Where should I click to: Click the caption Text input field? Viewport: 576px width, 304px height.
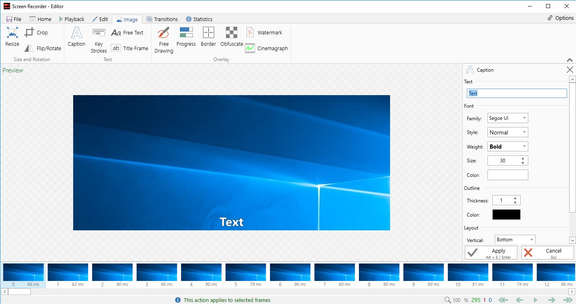coord(517,93)
